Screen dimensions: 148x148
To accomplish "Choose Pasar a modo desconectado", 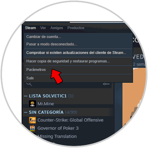I will [52, 44].
